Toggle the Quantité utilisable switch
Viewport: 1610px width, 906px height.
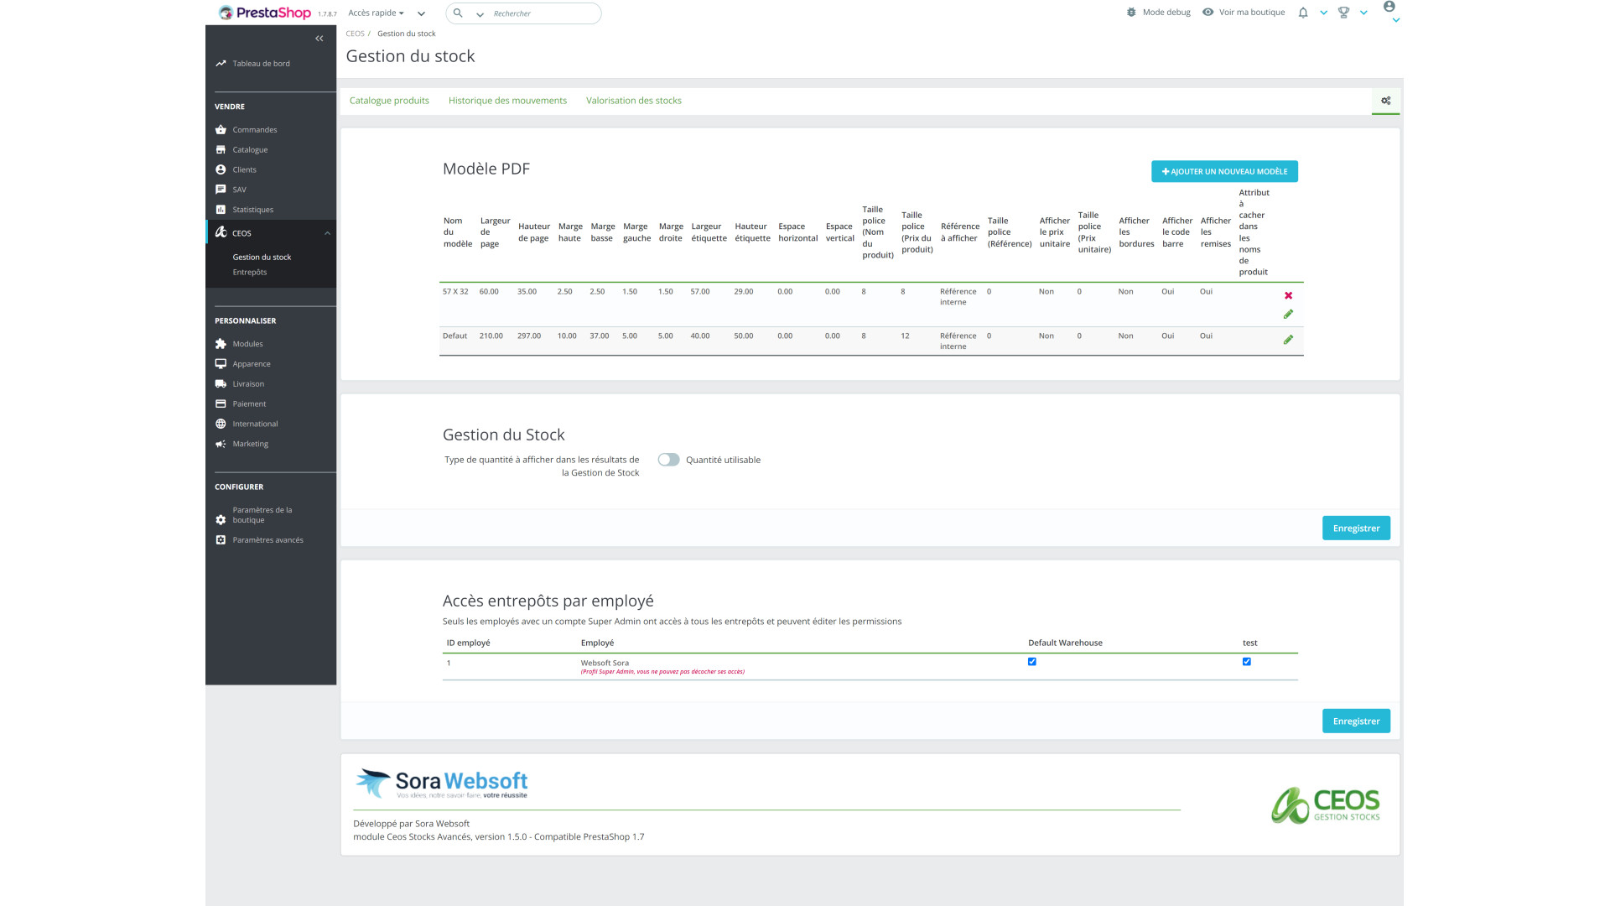(x=668, y=460)
